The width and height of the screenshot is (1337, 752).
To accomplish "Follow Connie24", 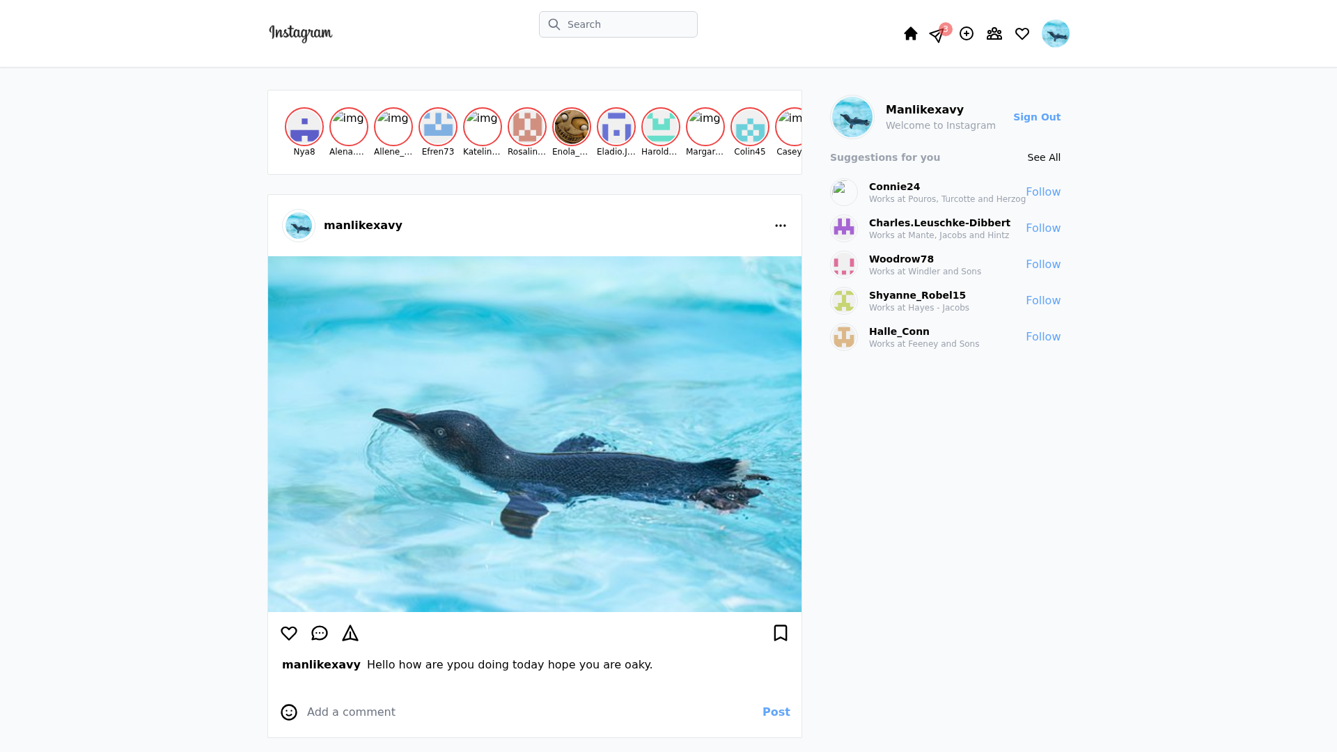I will [x=1042, y=192].
